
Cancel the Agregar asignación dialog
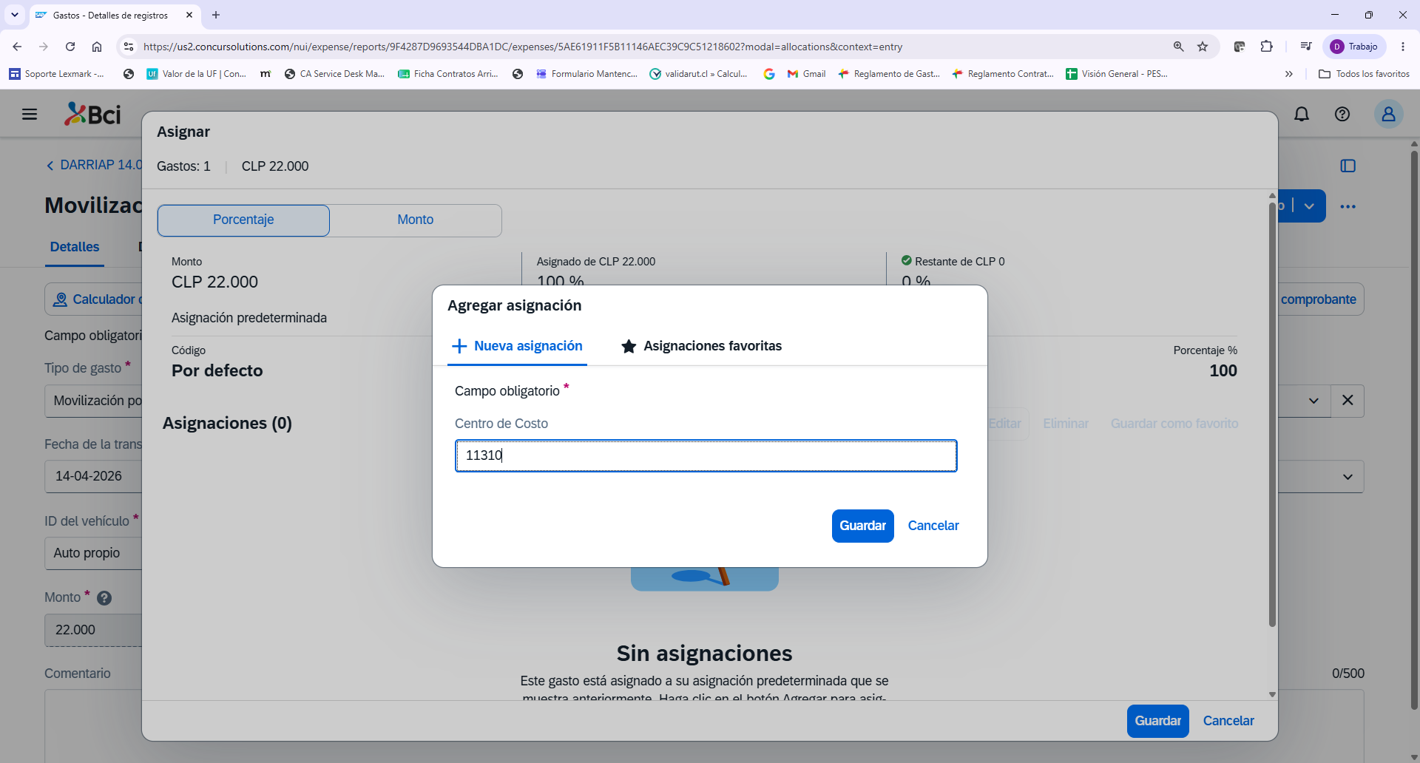(933, 526)
